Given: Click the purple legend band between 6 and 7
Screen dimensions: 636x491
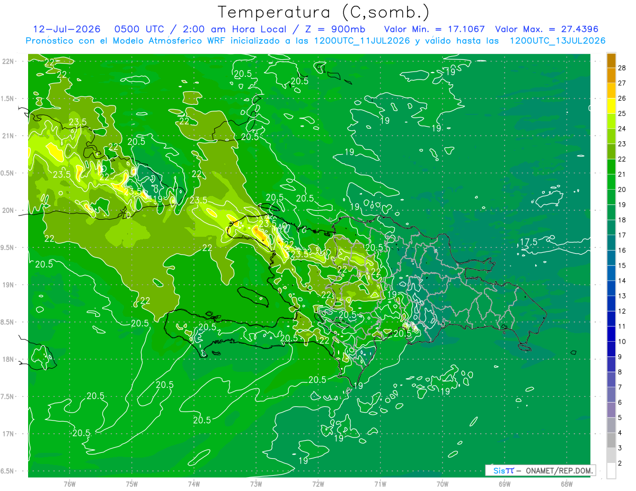Looking at the screenshot, I should (611, 395).
